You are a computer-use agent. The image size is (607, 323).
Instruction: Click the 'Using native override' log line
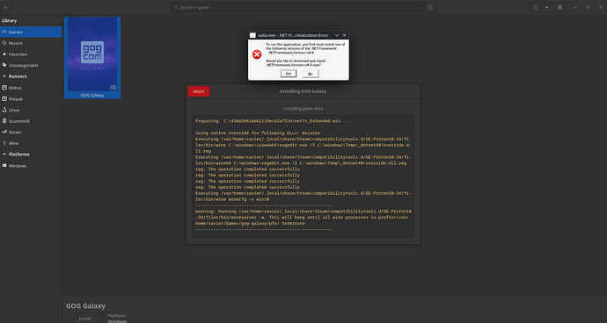click(258, 133)
